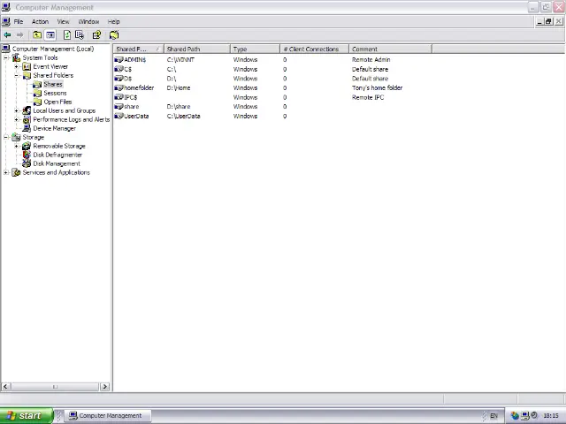
Task: Click the Forward arrow toolbar icon
Action: tap(19, 35)
